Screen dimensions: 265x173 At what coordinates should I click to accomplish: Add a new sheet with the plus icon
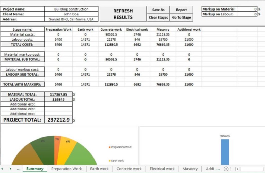coord(226,169)
